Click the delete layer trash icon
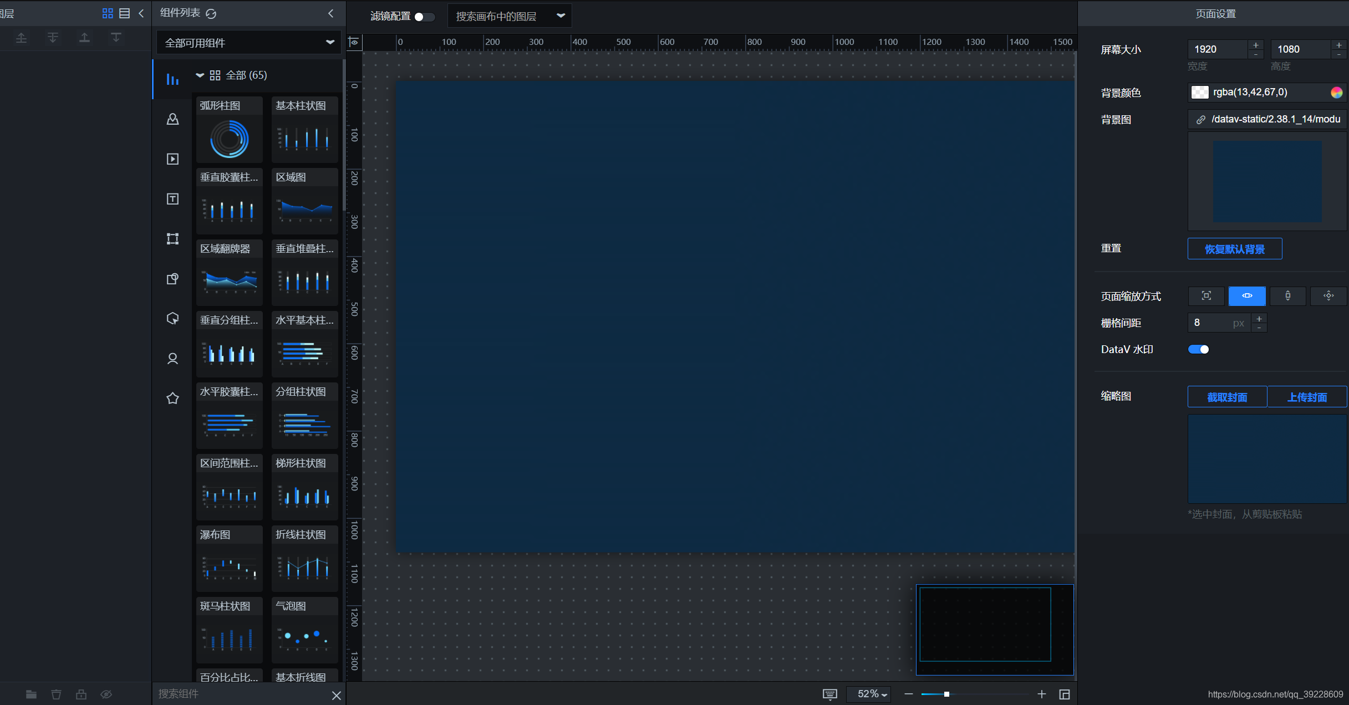The height and width of the screenshot is (705, 1349). pos(56,694)
